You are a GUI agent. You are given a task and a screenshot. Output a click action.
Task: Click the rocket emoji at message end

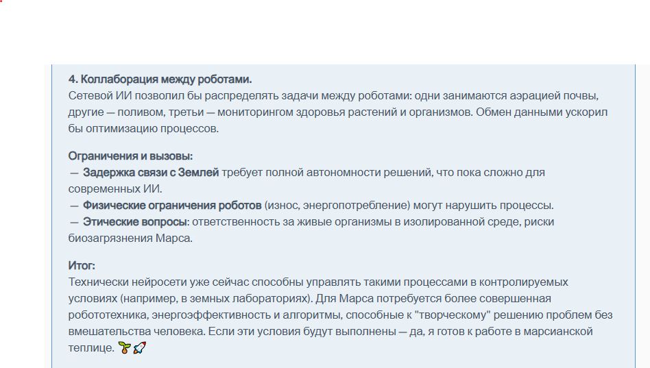coord(139,348)
